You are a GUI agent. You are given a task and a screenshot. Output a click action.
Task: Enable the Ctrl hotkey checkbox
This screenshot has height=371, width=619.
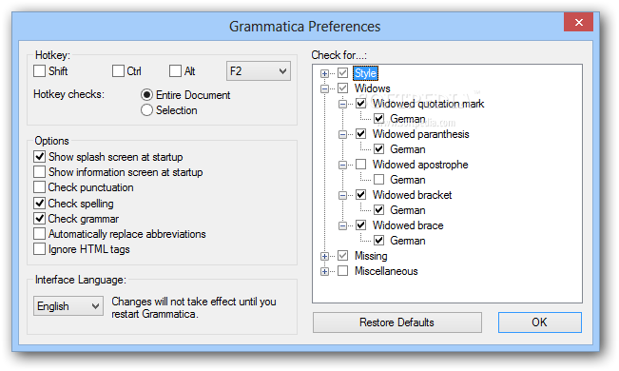[118, 71]
